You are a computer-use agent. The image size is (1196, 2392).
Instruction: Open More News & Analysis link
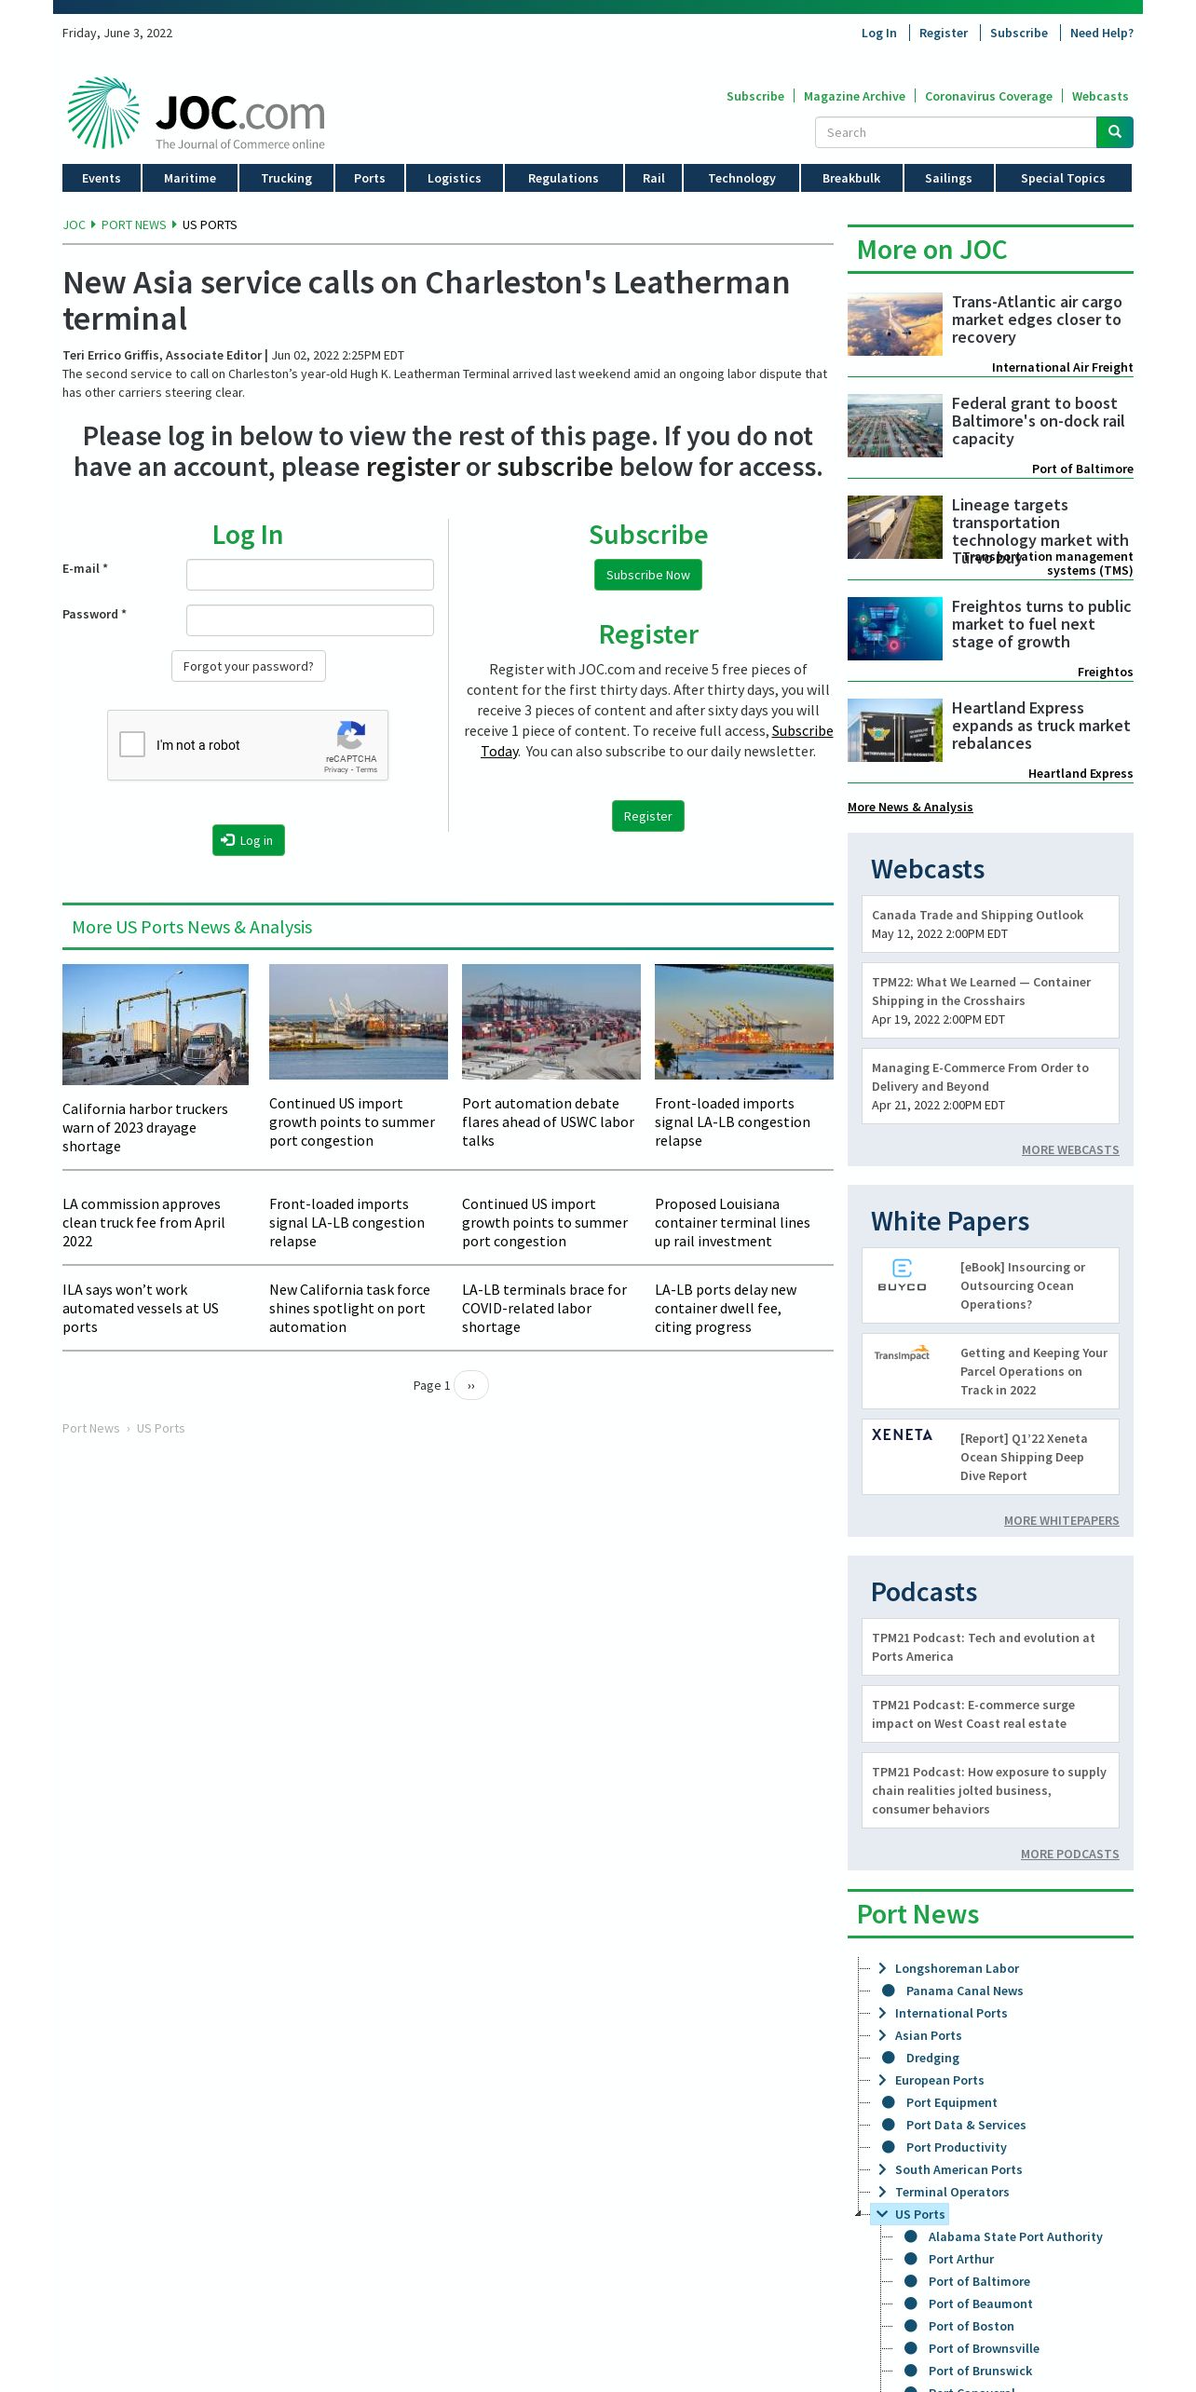(910, 807)
